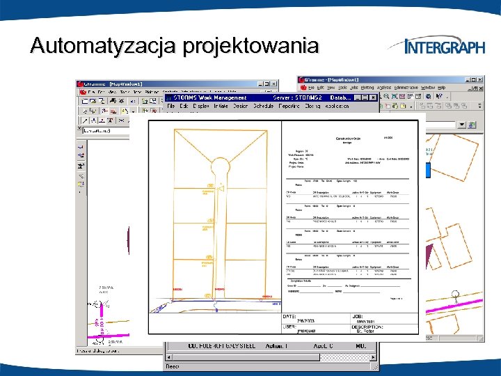Click 'JOB:' field in report title block

pyautogui.click(x=384, y=319)
